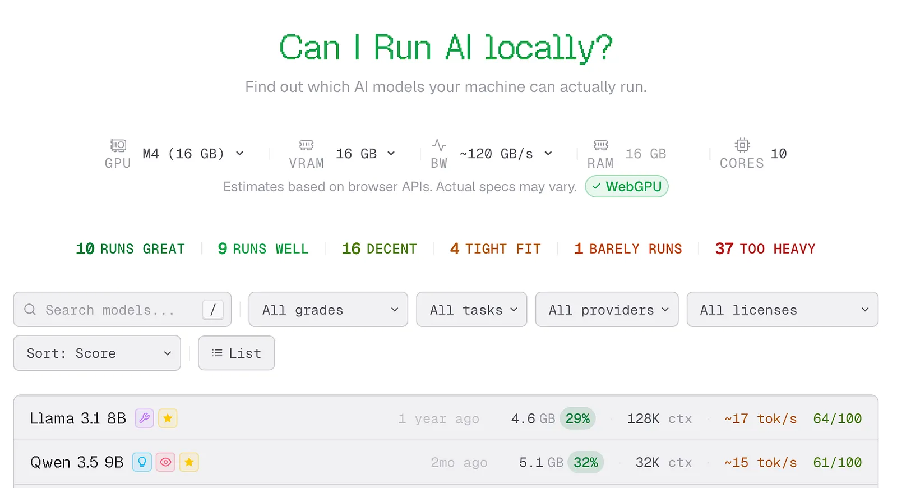Screen dimensions: 897x488
Task: Filter by 4 Tight Fit
Action: 496,248
